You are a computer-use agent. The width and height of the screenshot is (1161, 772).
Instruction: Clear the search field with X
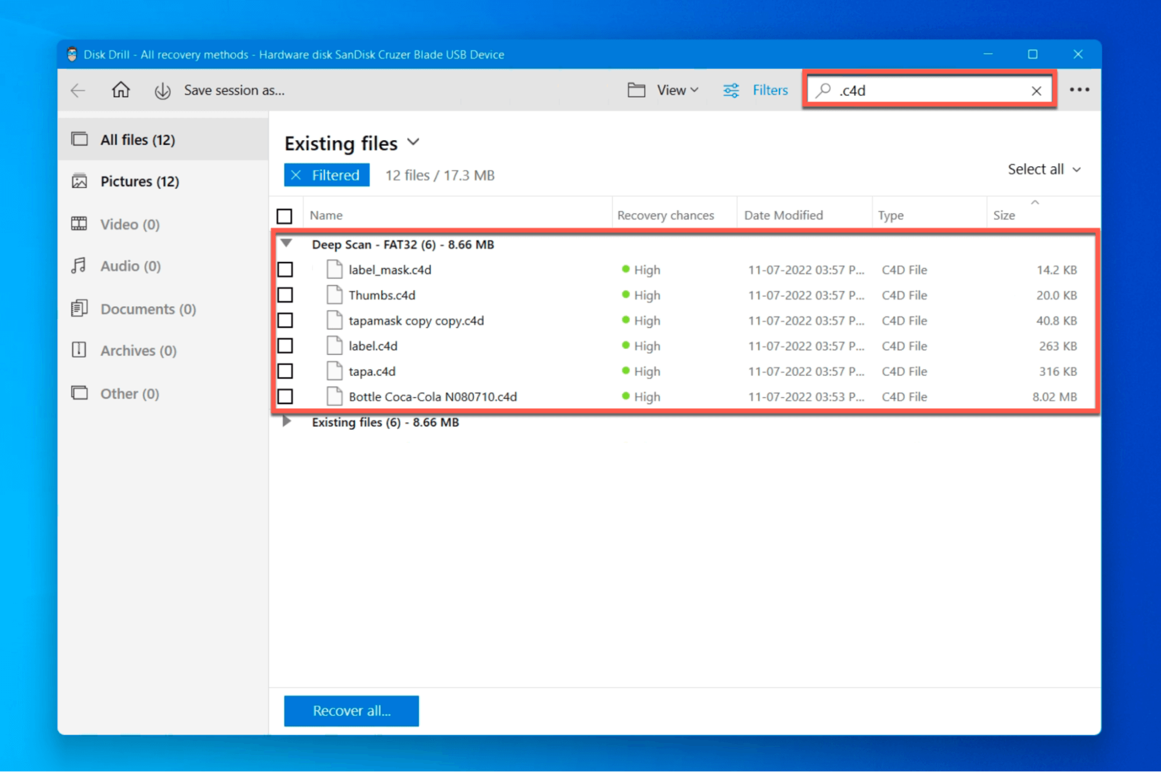click(1036, 91)
